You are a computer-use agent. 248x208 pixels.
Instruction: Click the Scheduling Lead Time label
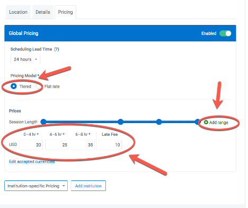pyautogui.click(x=31, y=49)
